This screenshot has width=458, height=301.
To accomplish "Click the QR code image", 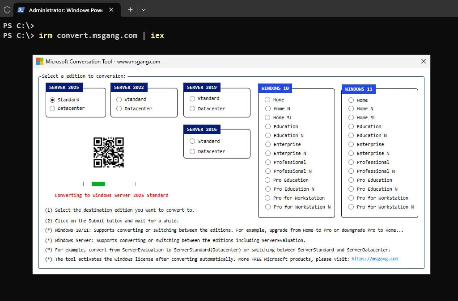I will coord(109,152).
